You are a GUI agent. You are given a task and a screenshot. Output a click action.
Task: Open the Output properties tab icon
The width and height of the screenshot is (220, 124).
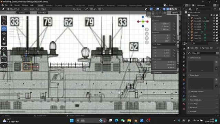[x=184, y=58]
